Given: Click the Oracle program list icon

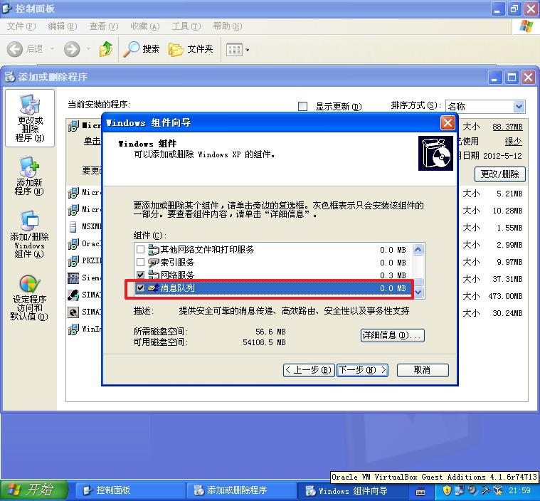Looking at the screenshot, I should click(73, 244).
